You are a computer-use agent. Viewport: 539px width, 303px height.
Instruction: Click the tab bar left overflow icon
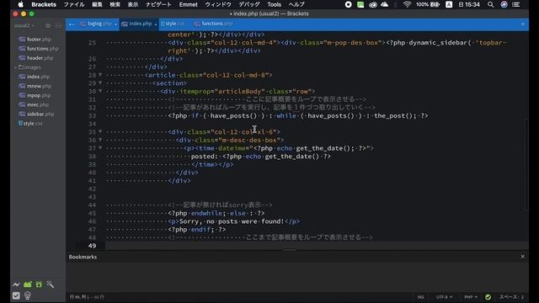[71, 24]
